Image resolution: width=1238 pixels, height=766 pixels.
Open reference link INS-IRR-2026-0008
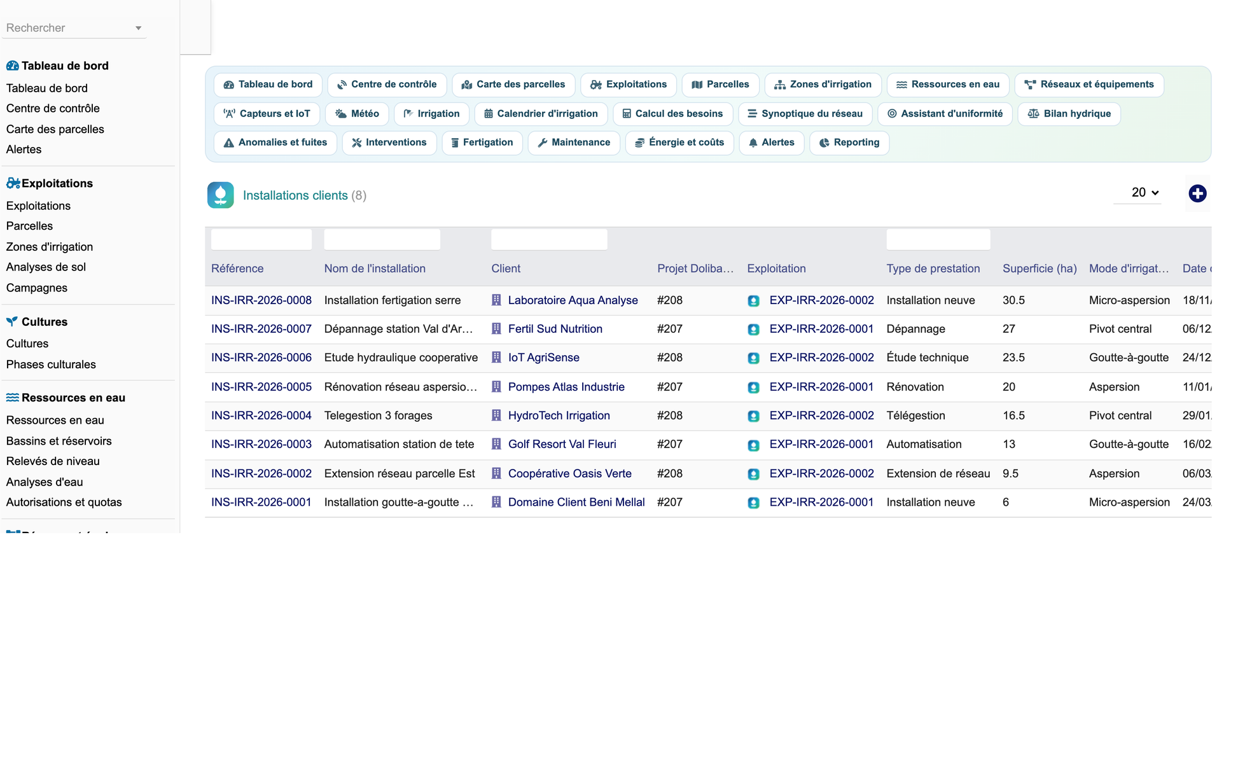[261, 300]
